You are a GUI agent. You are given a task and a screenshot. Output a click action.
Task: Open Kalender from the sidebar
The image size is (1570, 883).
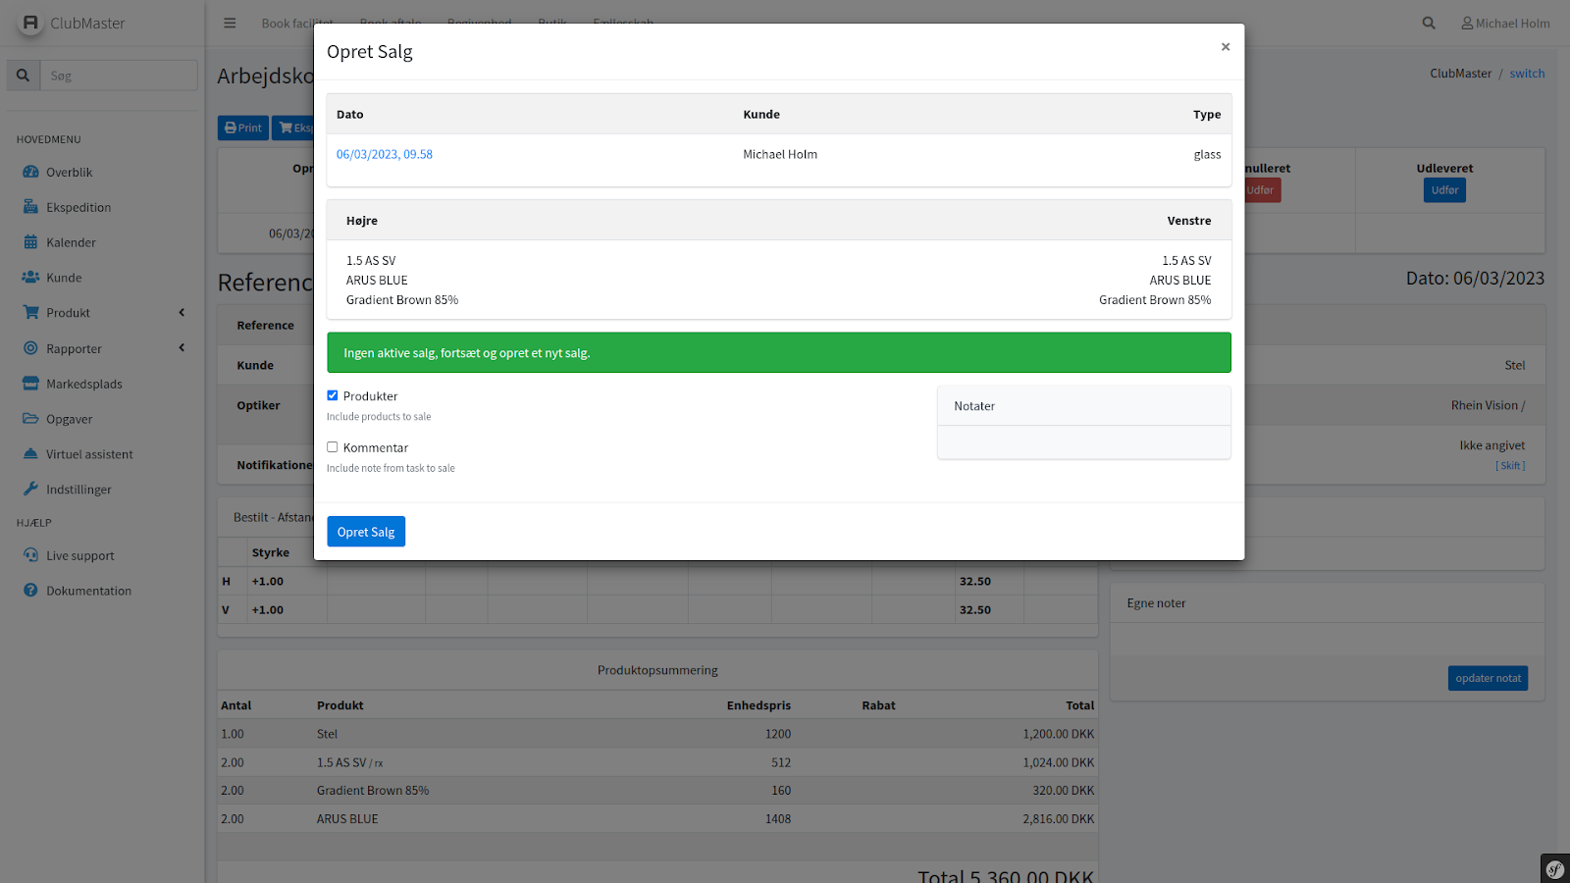pos(71,242)
